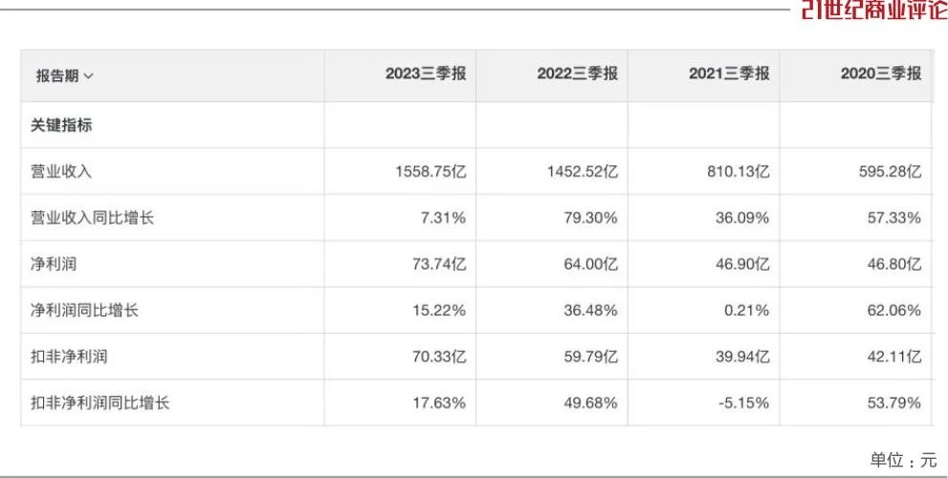Click the 79.30% growth cell
Image resolution: width=948 pixels, height=478 pixels.
pos(590,218)
